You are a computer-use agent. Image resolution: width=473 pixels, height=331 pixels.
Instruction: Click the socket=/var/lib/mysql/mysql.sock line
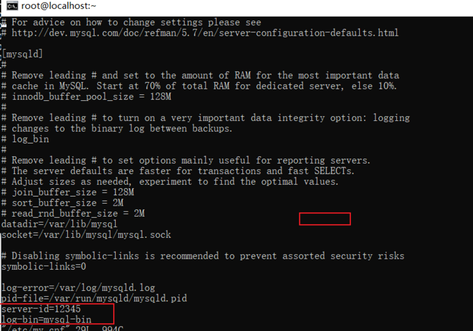86,235
